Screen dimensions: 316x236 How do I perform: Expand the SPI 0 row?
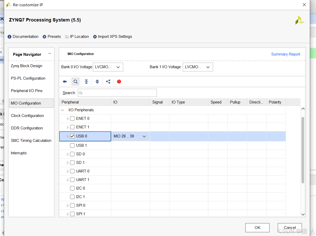click(x=67, y=206)
